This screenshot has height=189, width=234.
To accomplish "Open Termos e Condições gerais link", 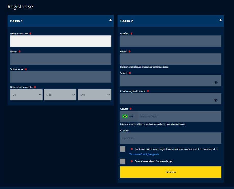I will click(x=144, y=154).
